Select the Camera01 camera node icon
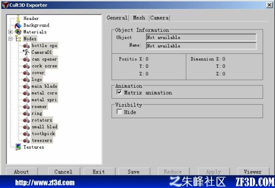 [26, 52]
